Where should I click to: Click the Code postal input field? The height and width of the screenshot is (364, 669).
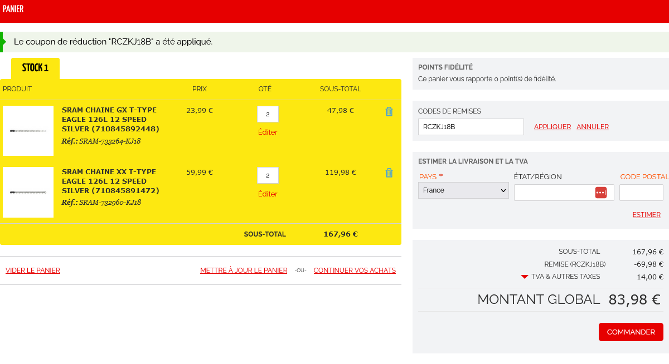tap(641, 193)
